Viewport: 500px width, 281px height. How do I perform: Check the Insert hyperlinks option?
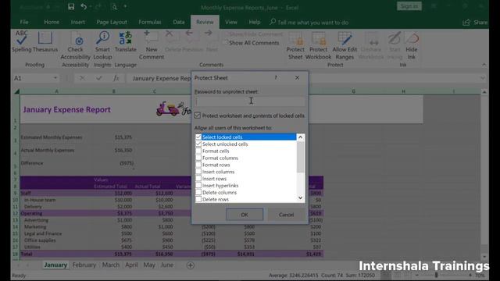tap(198, 186)
